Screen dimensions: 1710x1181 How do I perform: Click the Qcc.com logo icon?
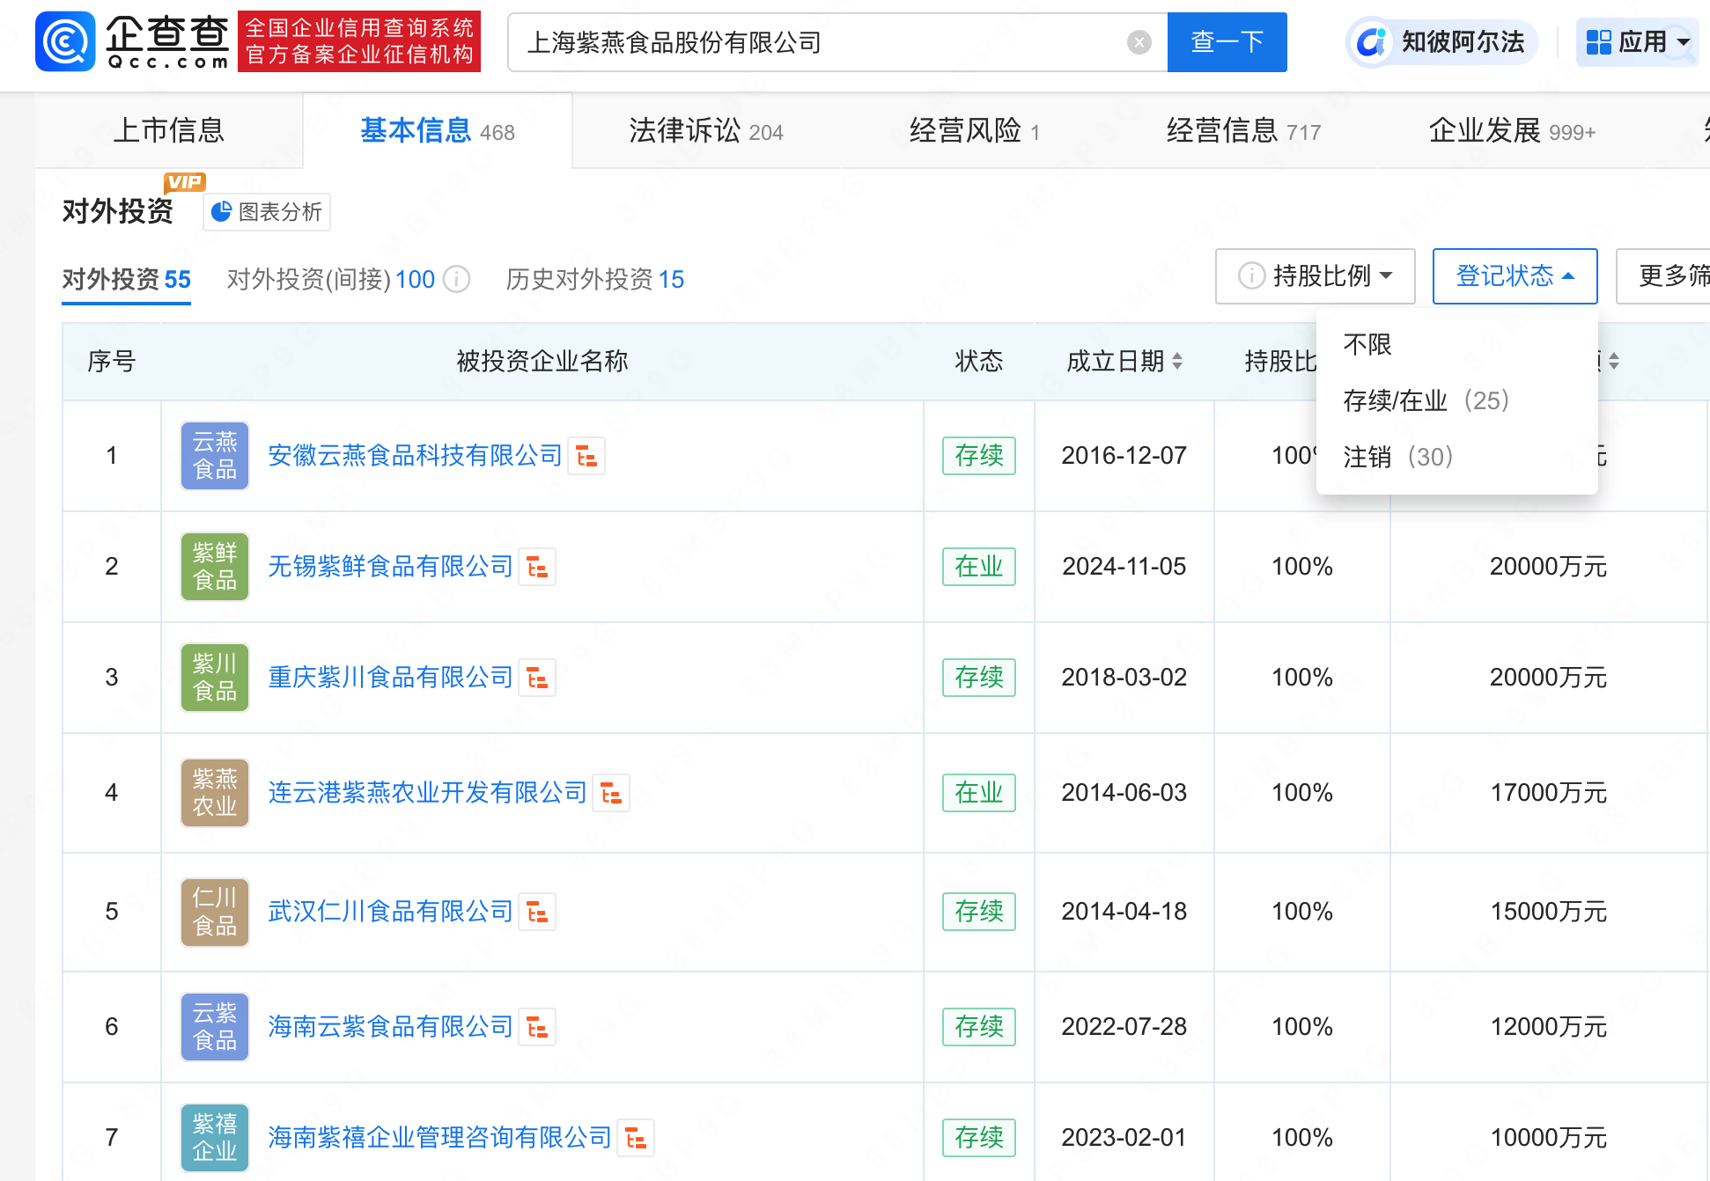[65, 41]
